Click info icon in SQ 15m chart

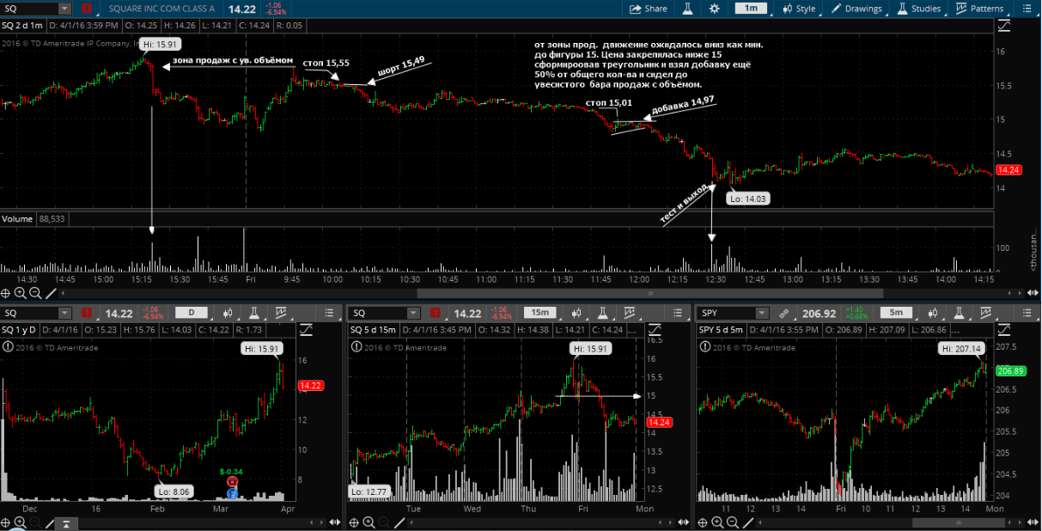click(x=356, y=346)
